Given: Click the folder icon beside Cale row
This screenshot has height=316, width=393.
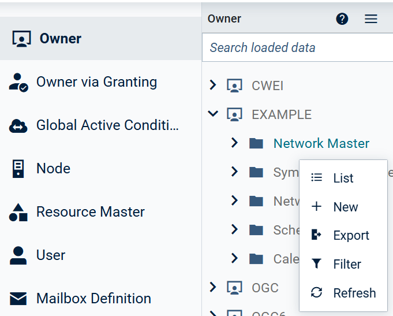Looking at the screenshot, I should click(256, 259).
